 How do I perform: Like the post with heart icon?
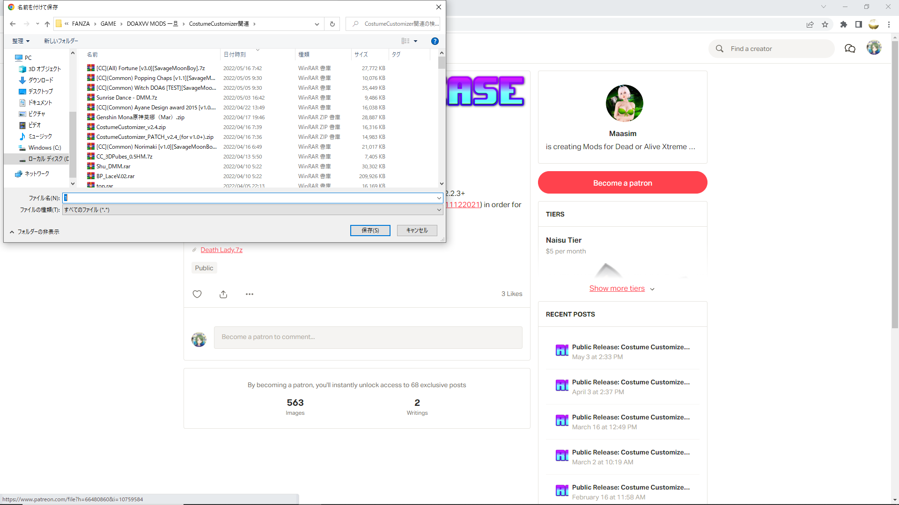point(197,294)
